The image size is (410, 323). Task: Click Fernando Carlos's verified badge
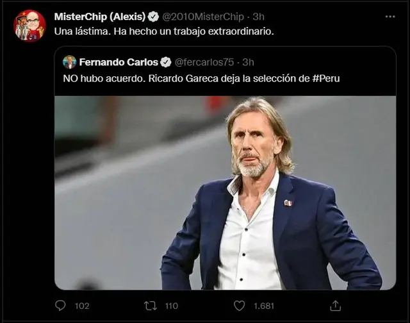165,62
